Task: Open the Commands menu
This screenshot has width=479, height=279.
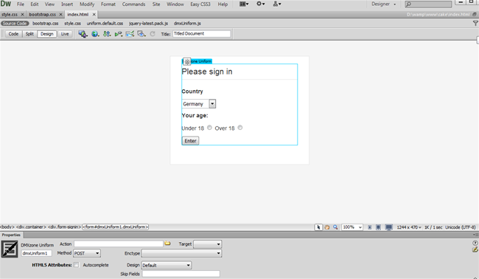Action: click(133, 4)
